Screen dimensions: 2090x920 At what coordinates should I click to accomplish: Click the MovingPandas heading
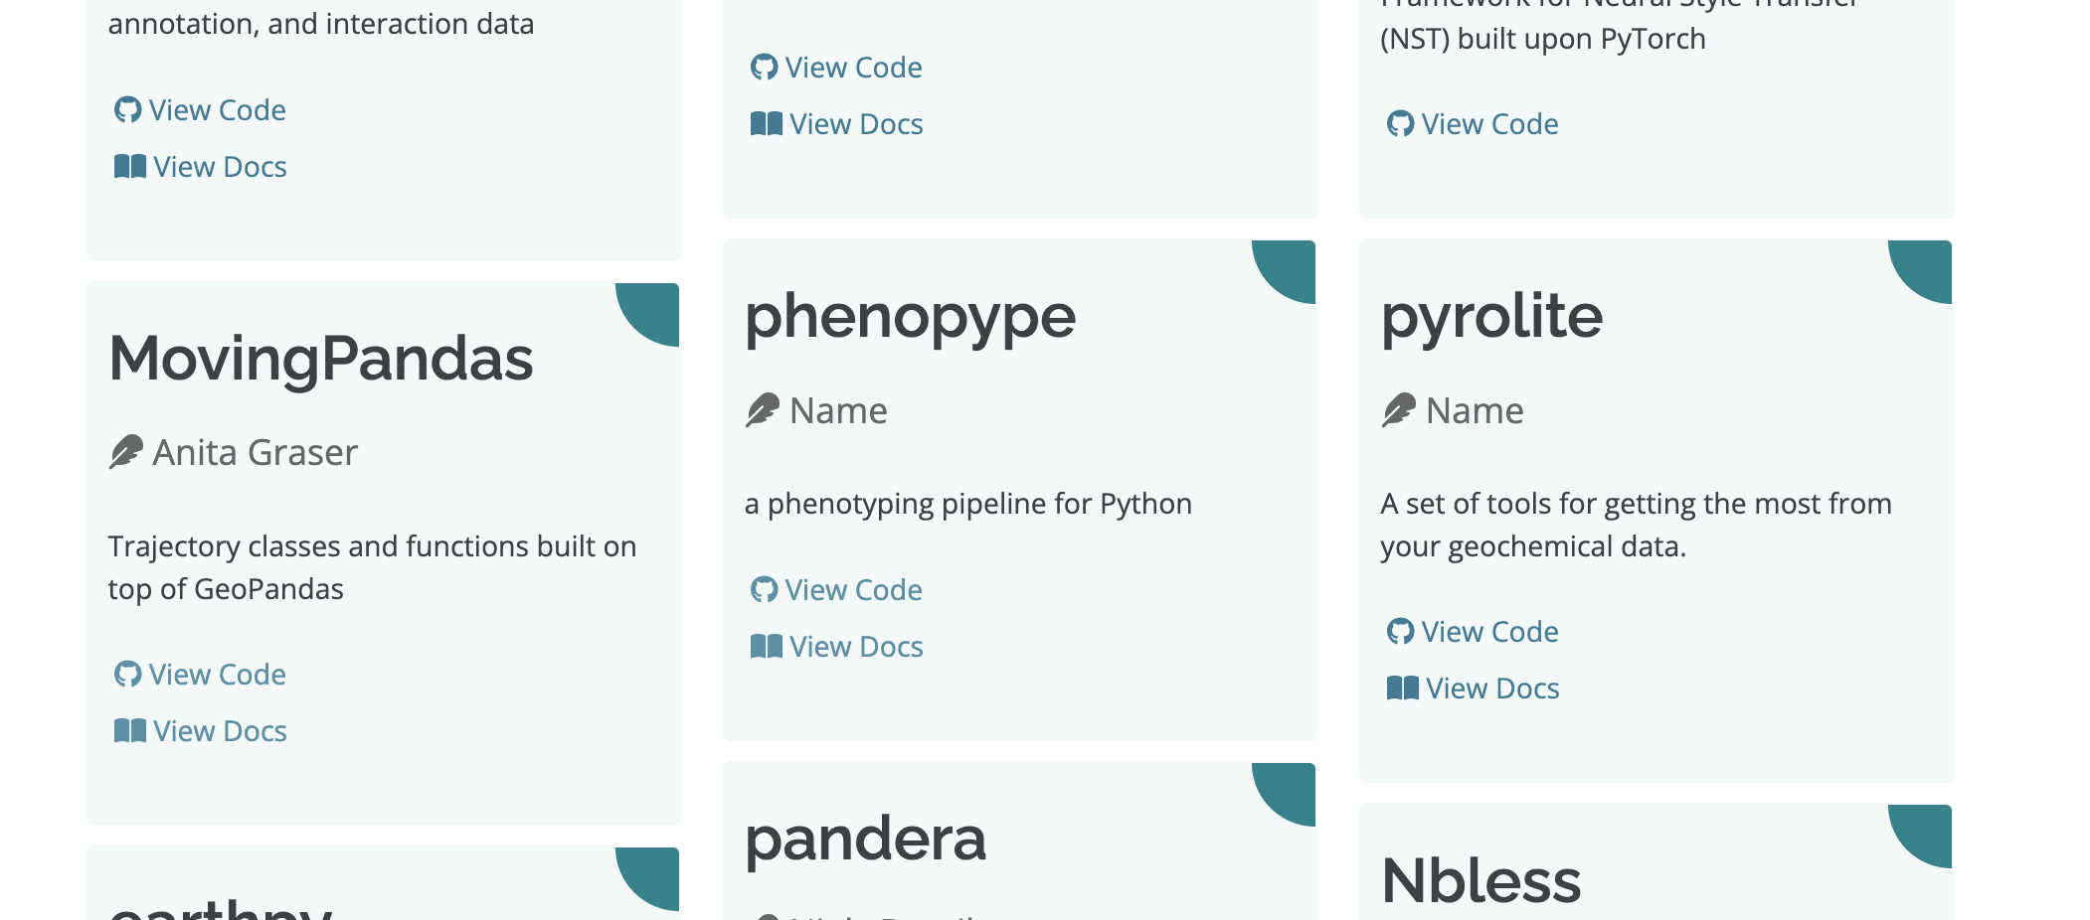click(321, 360)
